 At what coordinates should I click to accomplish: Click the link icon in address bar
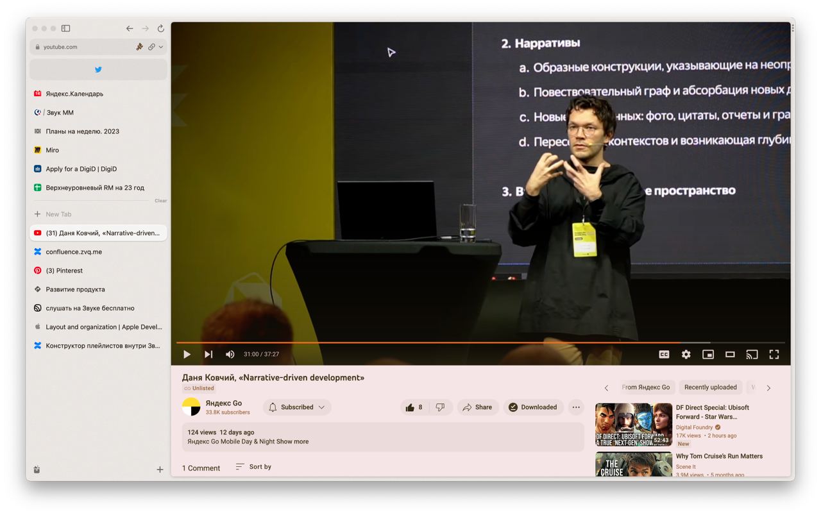coord(151,47)
